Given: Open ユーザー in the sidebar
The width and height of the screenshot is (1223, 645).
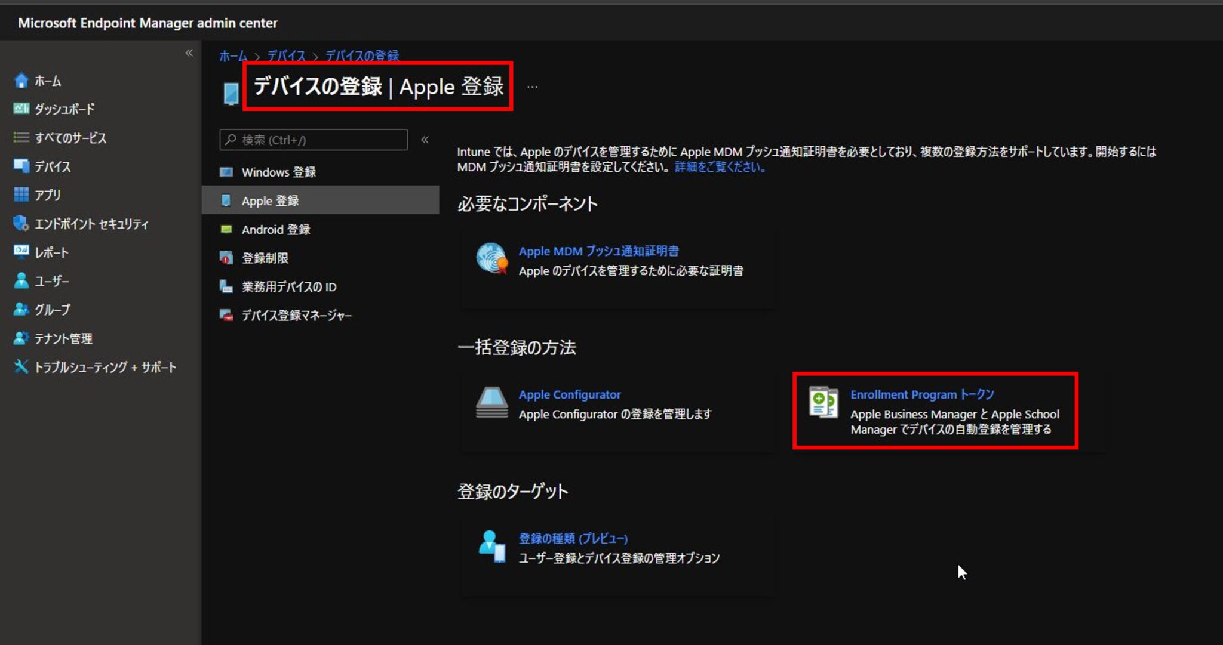Looking at the screenshot, I should (x=52, y=281).
